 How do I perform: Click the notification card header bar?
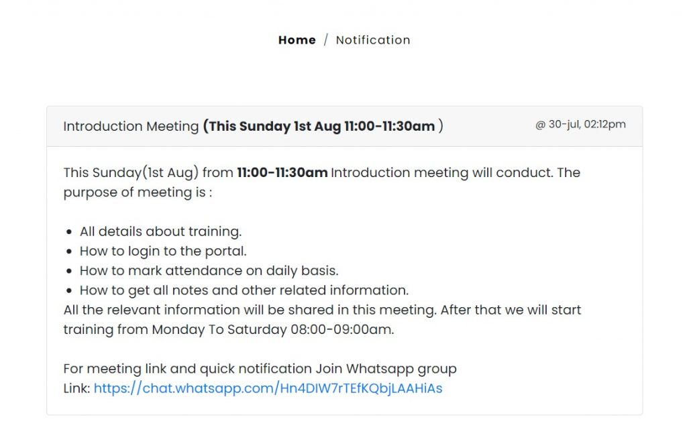pos(344,126)
